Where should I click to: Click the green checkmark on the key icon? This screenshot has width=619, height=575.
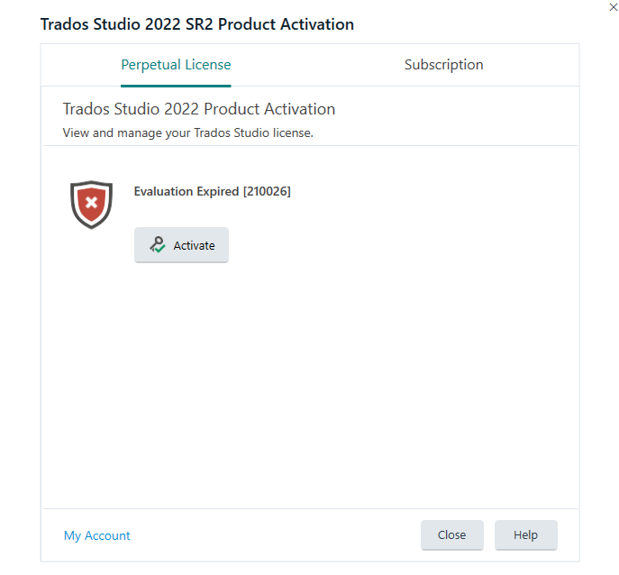[159, 249]
